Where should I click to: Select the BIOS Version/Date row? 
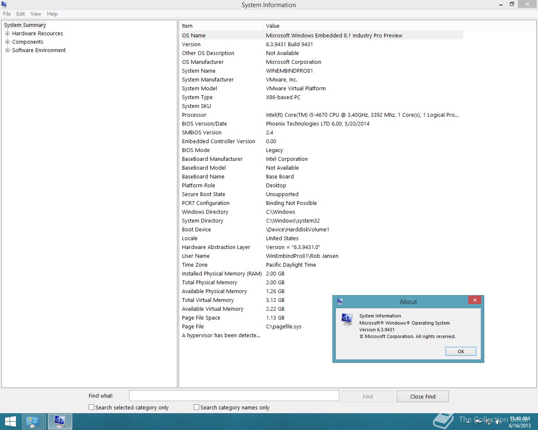[x=322, y=123]
